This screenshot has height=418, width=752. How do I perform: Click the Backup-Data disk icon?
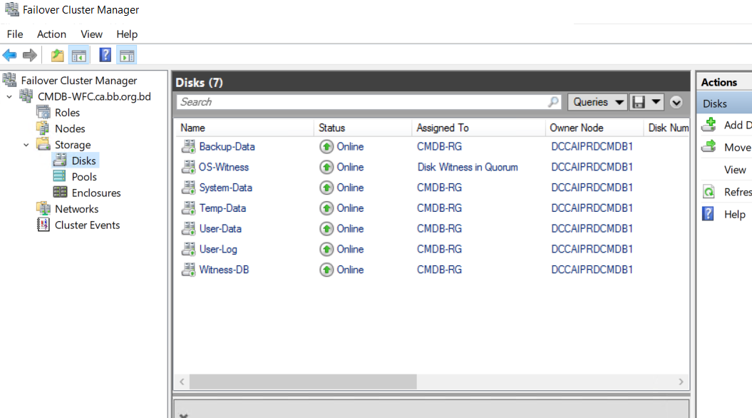click(188, 146)
